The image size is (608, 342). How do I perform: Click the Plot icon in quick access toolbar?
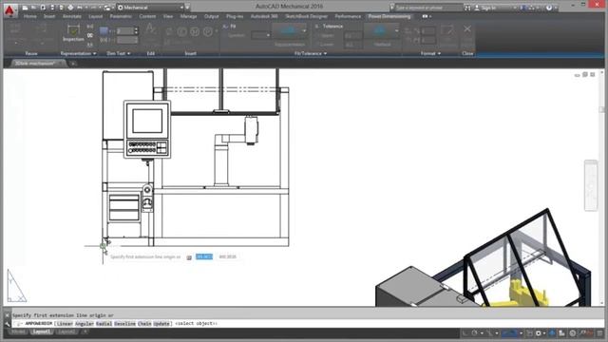pyautogui.click(x=70, y=8)
